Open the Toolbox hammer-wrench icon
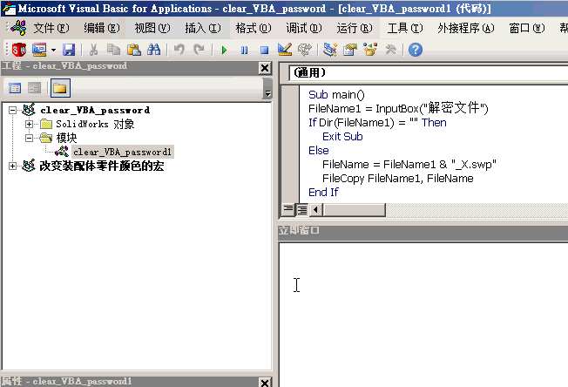The height and width of the screenshot is (387, 568). coord(390,50)
